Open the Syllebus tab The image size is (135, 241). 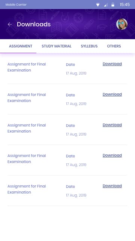89,46
